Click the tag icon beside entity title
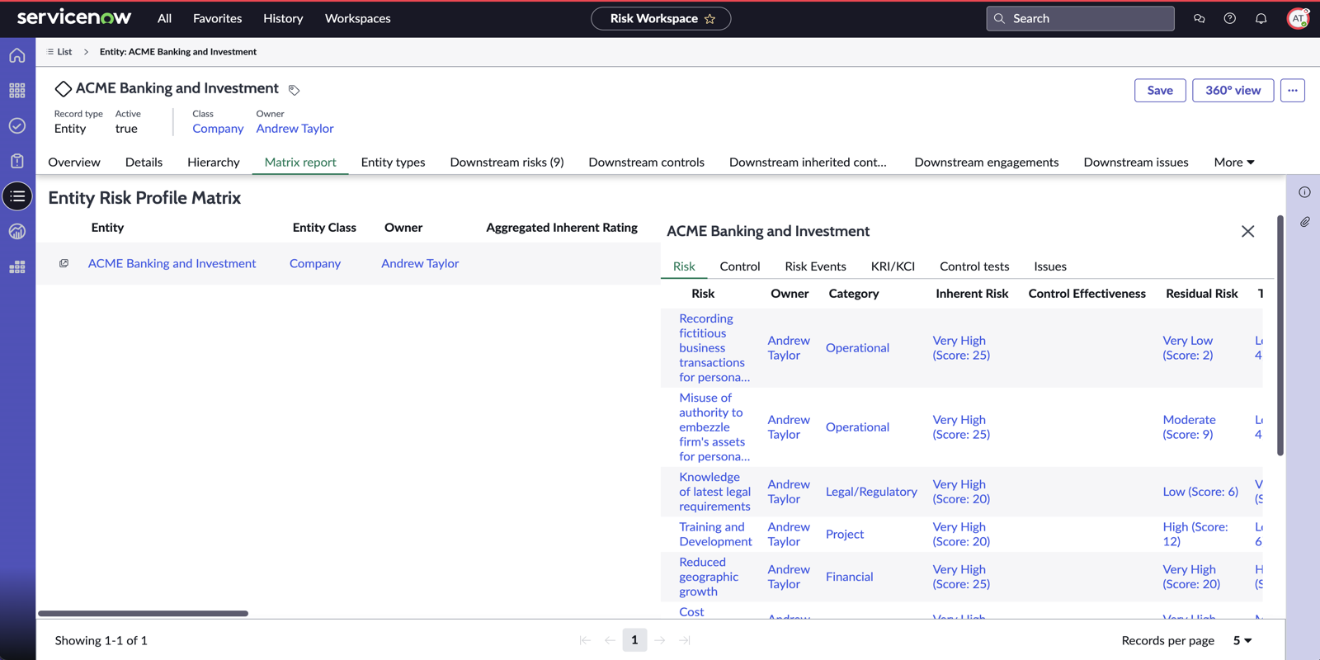 click(x=294, y=90)
